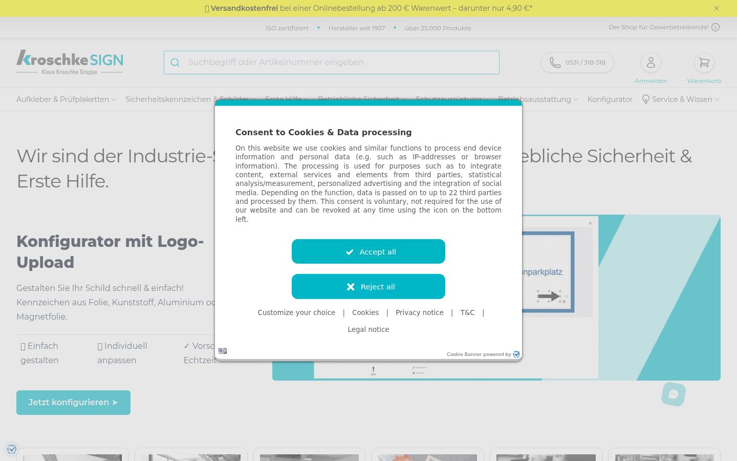
Task: Expand Service & Wissen menu
Action: click(681, 99)
